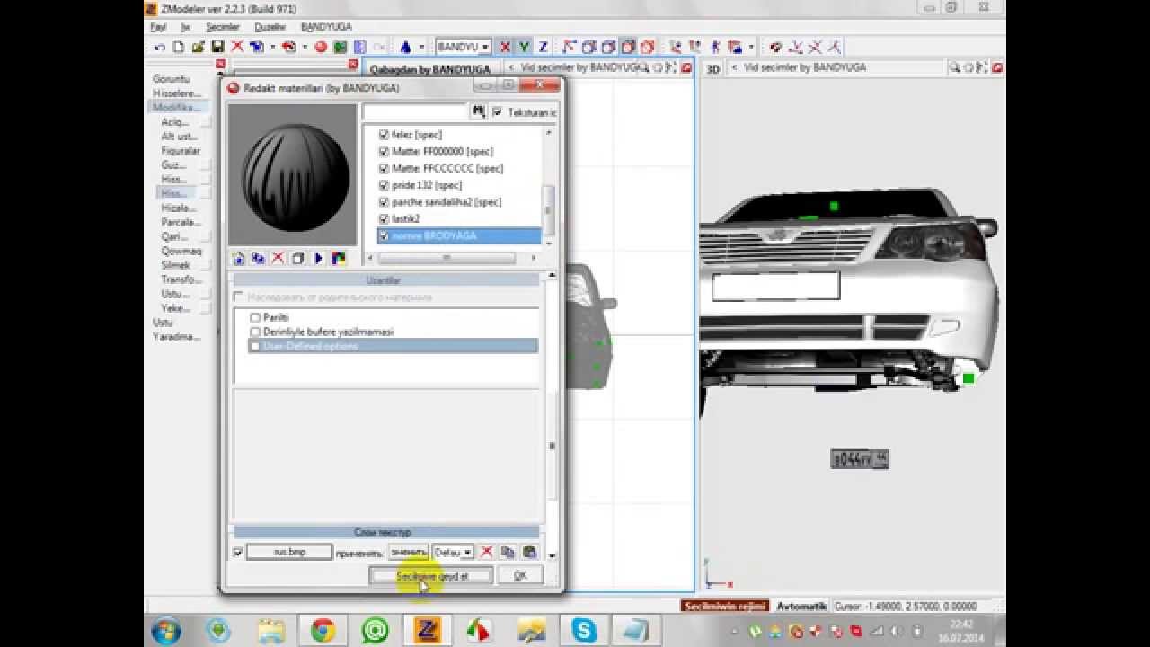This screenshot has height=647, width=1150.
Task: Toggle the lastik2 material checkbox
Action: (x=384, y=218)
